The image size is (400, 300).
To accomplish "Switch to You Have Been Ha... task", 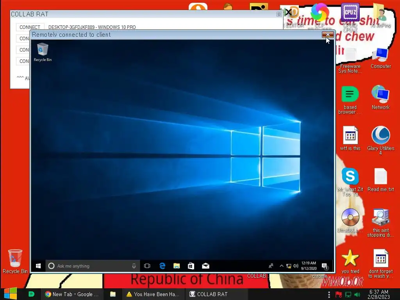I will (x=153, y=294).
